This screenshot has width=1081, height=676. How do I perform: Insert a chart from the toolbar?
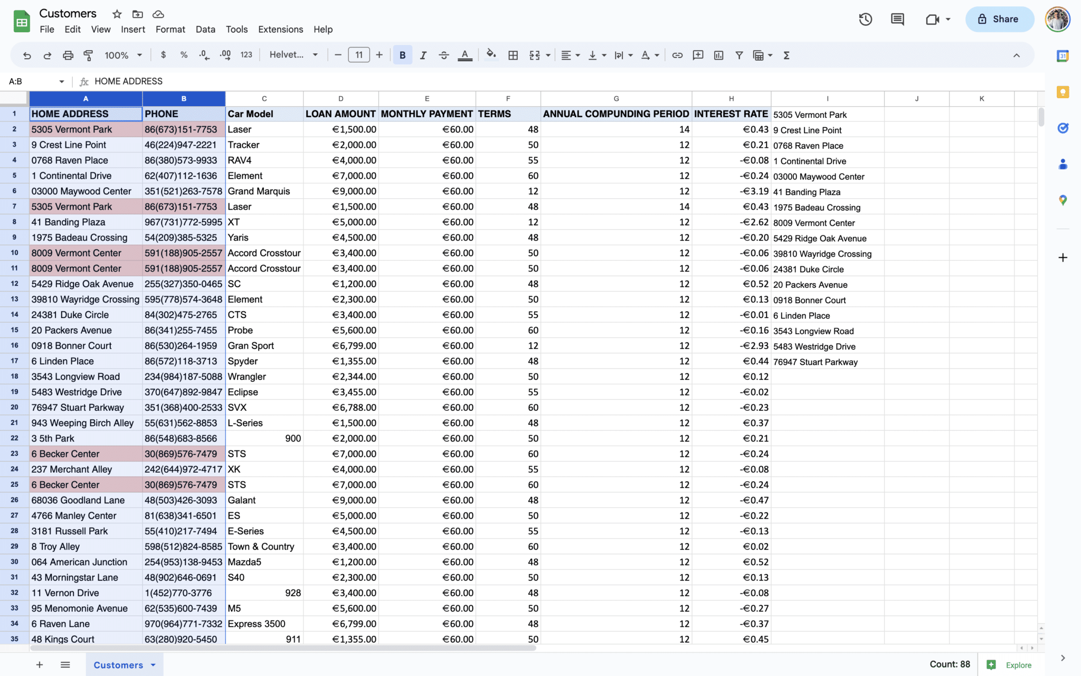[718, 55]
